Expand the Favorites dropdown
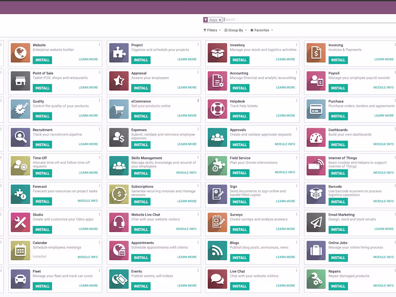This screenshot has height=297, width=396. 261,30
